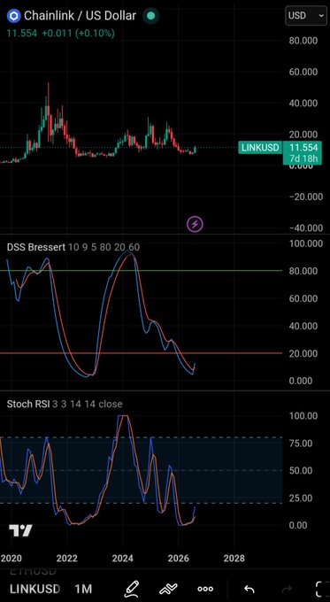Screen dimensions: 330x602
Task: Tap the undo arrow
Action: pos(249,589)
